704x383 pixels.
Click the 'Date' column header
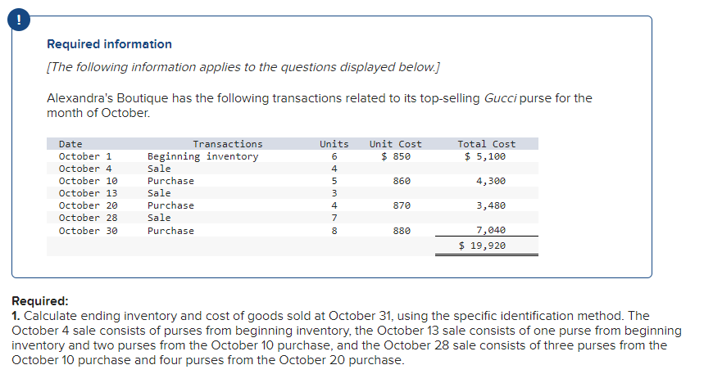coord(70,144)
